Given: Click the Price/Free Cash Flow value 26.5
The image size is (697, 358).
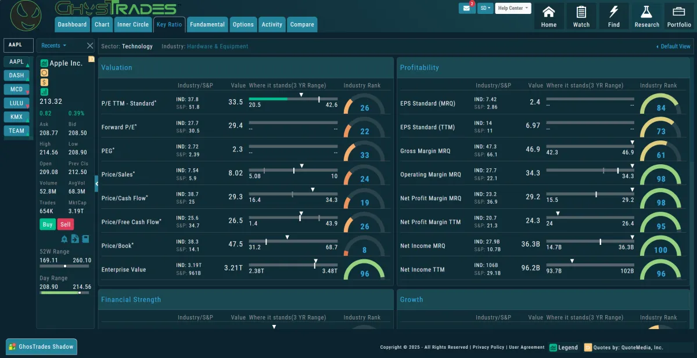Looking at the screenshot, I should coord(236,220).
